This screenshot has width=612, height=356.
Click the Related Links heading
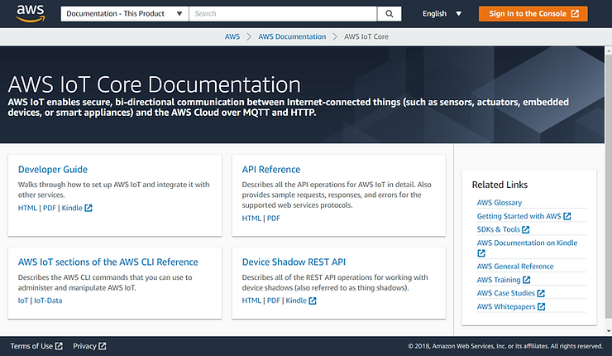click(x=500, y=185)
